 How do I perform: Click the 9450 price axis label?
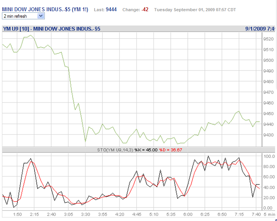pos(268,114)
